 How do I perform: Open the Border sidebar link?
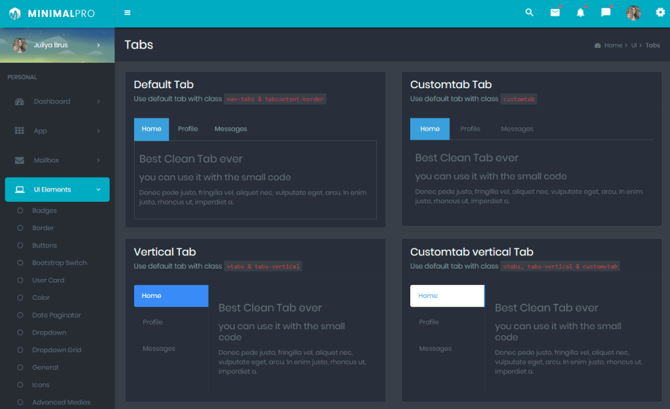click(43, 228)
